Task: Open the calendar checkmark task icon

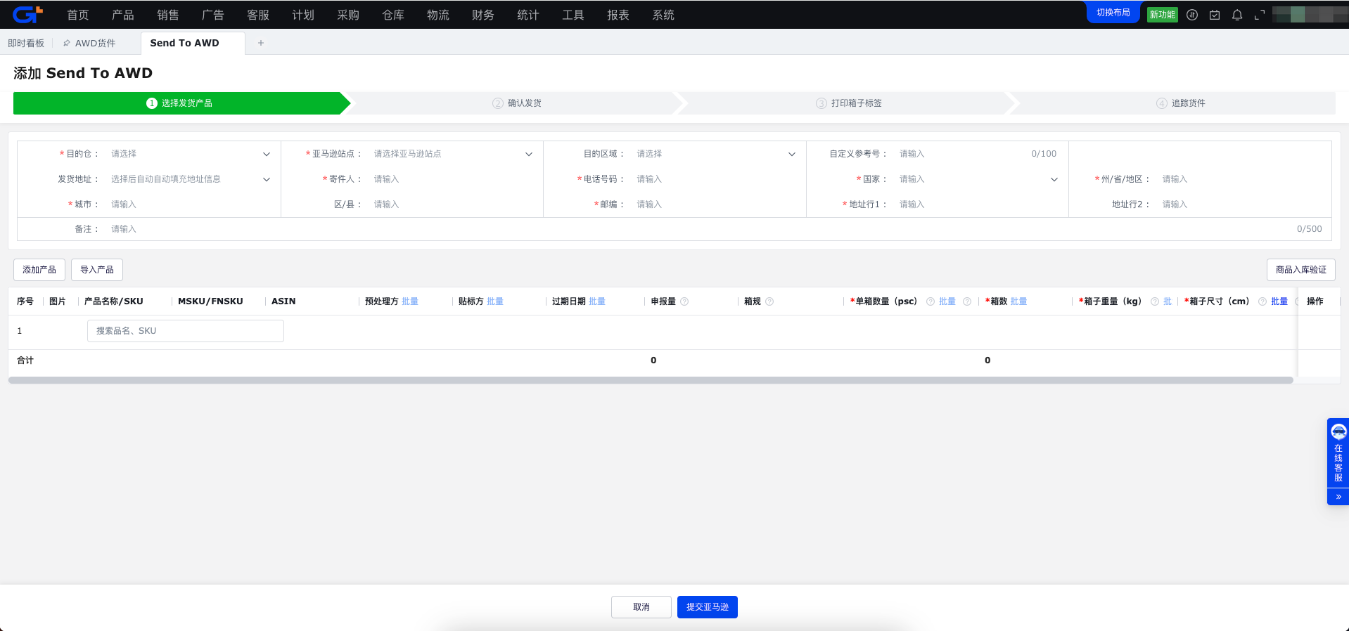Action: (x=1215, y=15)
